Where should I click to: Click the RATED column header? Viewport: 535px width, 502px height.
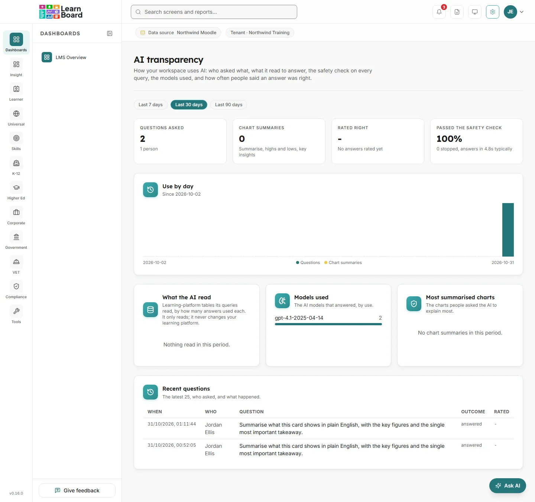[502, 412]
